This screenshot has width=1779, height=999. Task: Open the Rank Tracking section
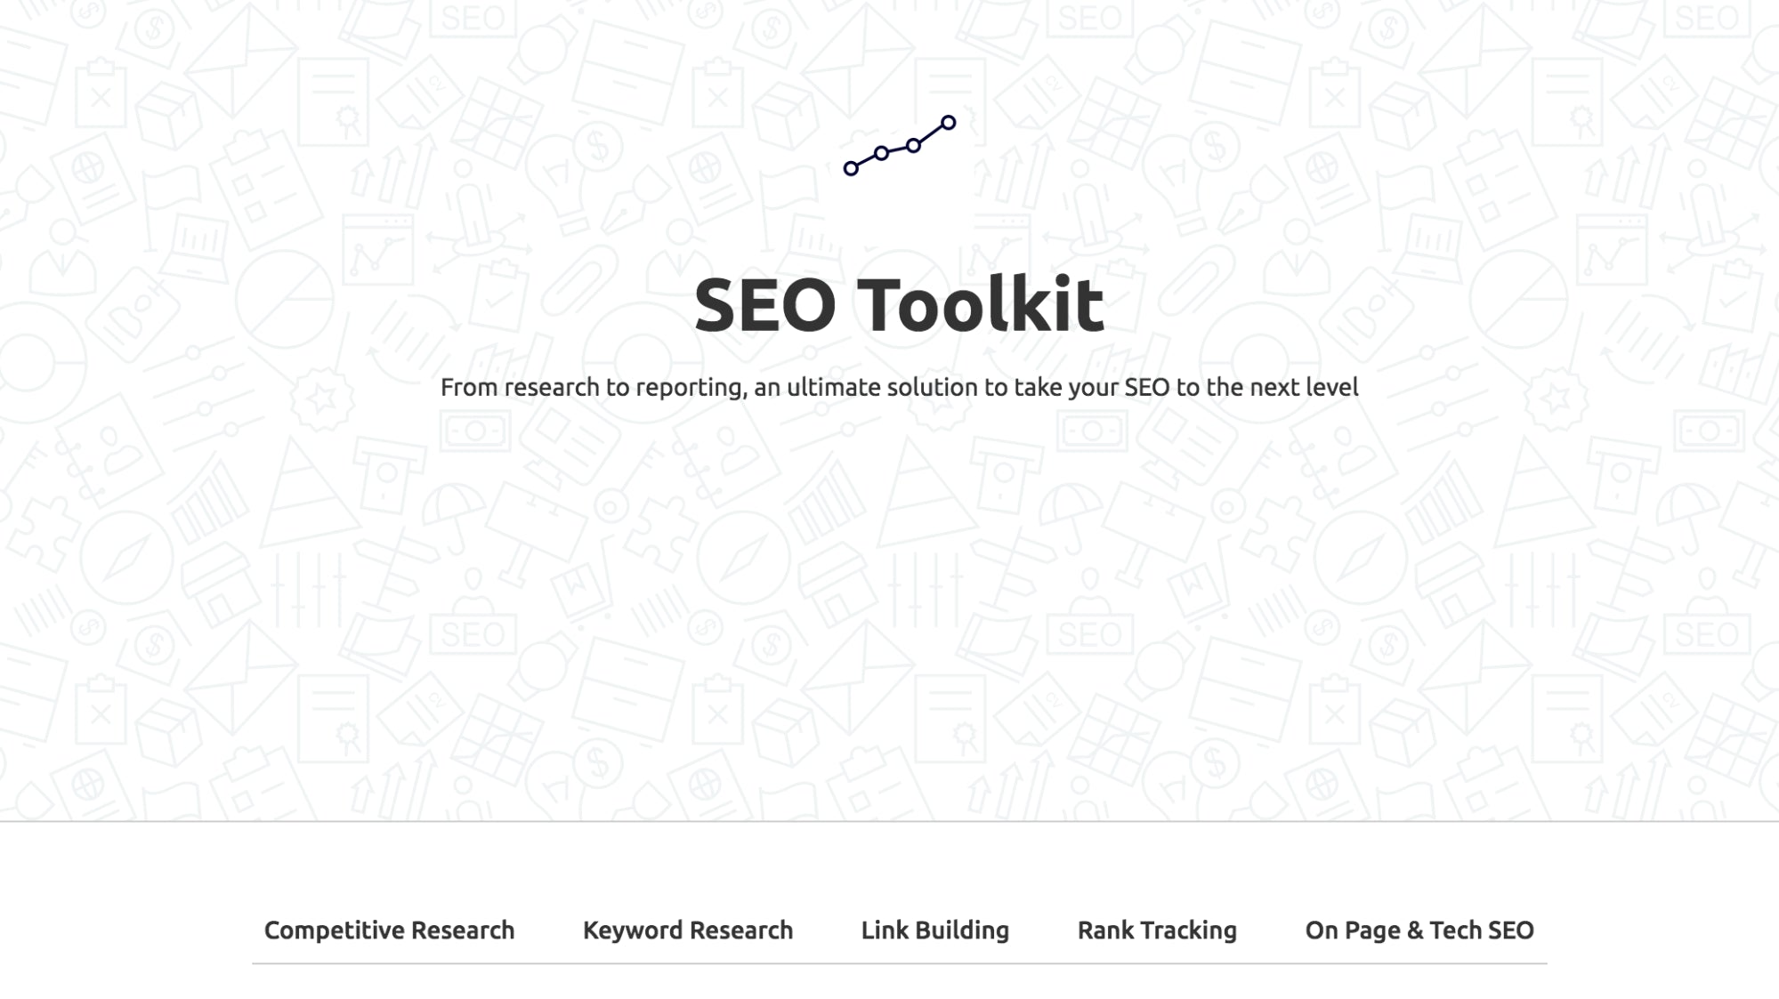click(1157, 930)
